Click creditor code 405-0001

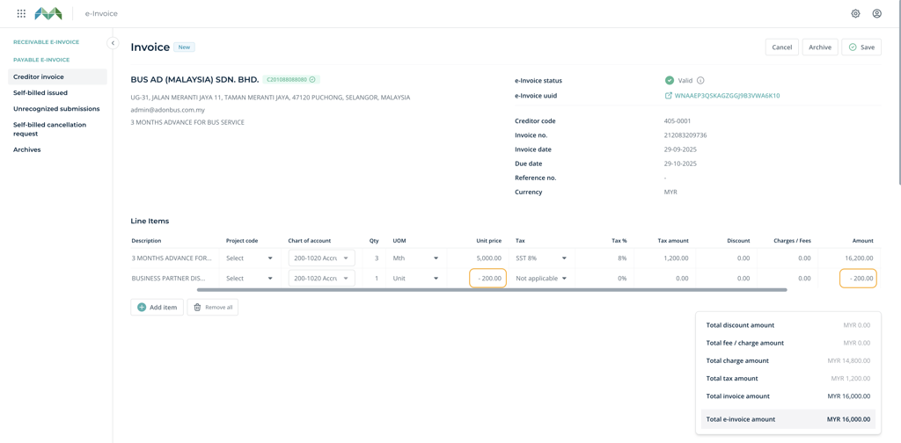coord(678,121)
